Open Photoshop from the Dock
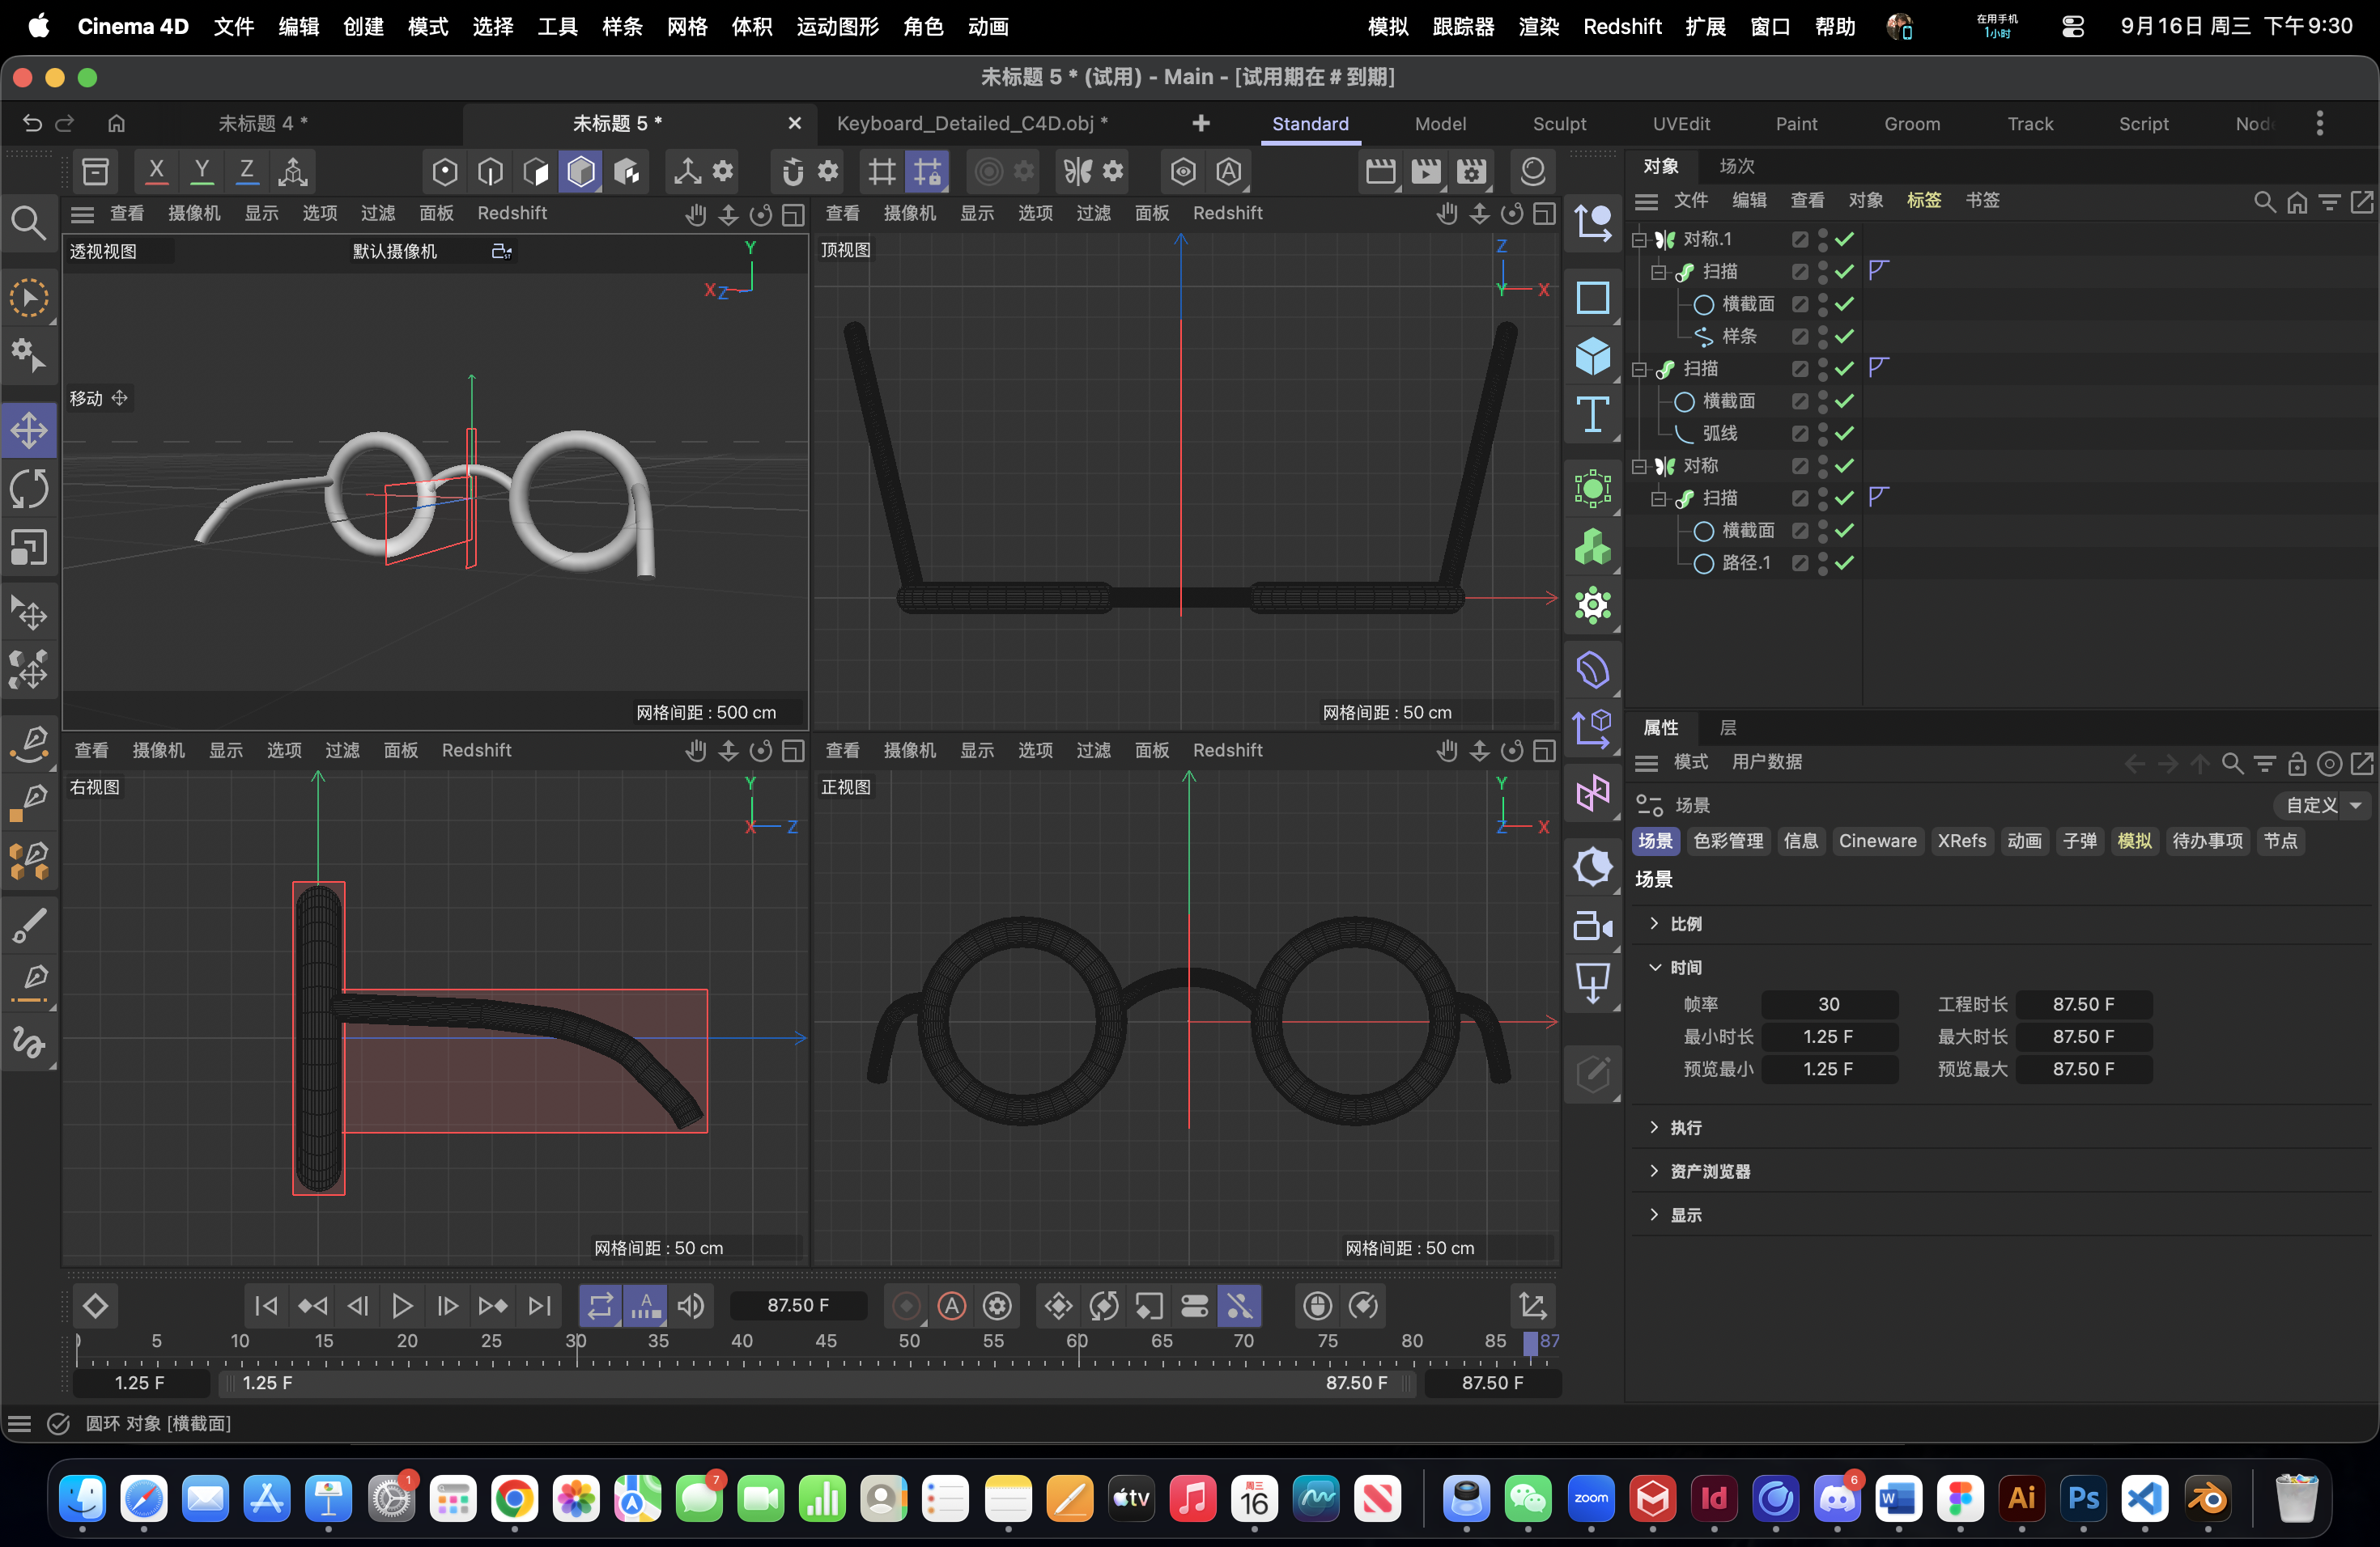Screen dimensions: 2380x1547 [2083, 1498]
